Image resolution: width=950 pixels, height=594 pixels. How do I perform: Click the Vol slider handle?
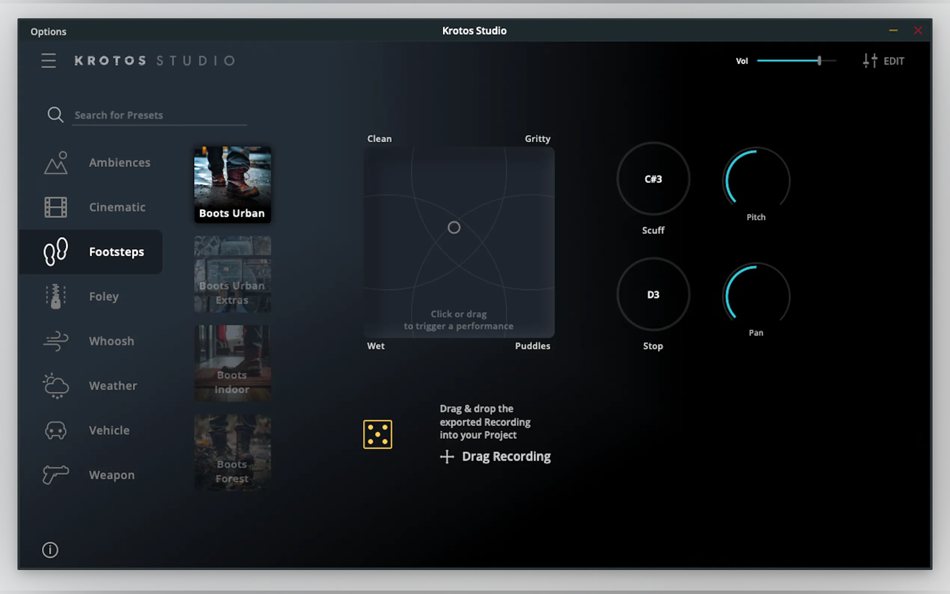tap(819, 61)
